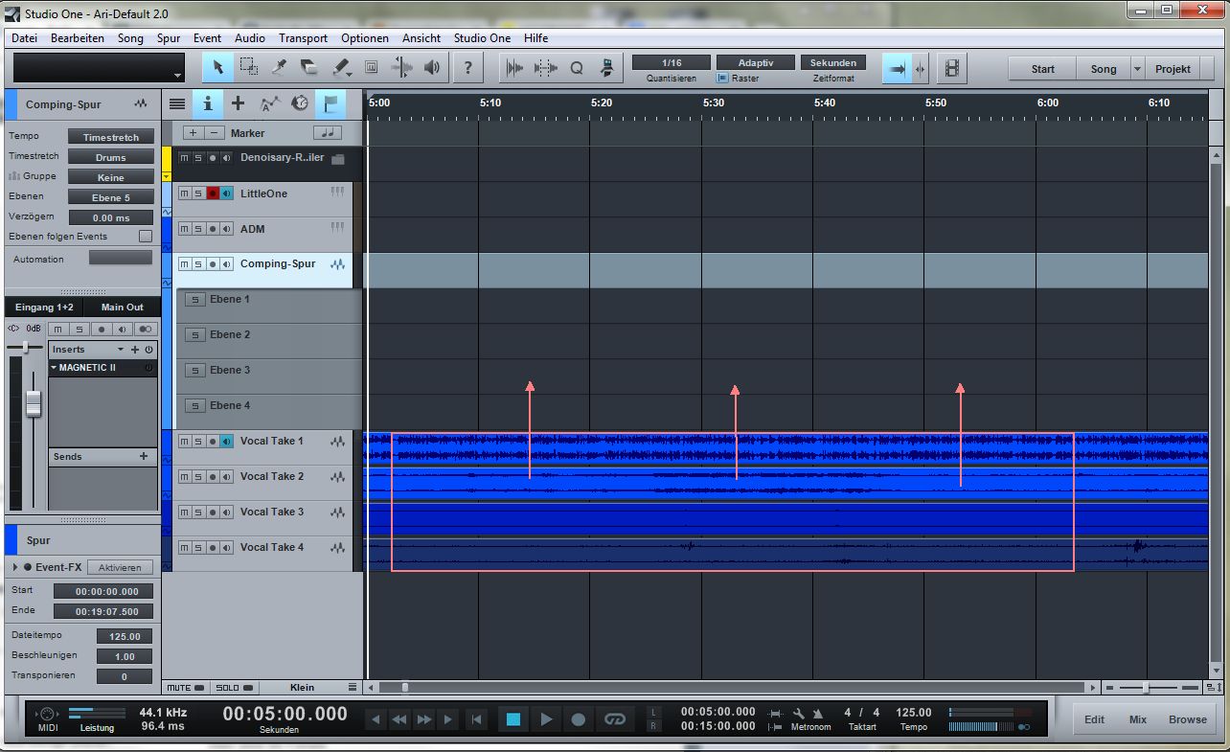The image size is (1230, 752).
Task: Solo layer Ebene 3
Action: [195, 371]
